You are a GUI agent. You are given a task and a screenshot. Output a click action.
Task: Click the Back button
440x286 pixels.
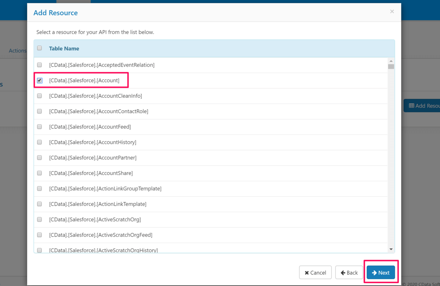pos(349,272)
